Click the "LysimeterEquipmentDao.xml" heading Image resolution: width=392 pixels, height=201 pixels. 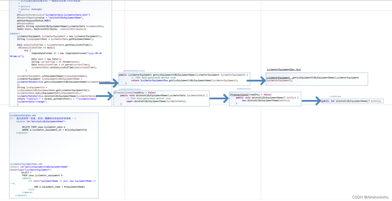click(x=26, y=164)
